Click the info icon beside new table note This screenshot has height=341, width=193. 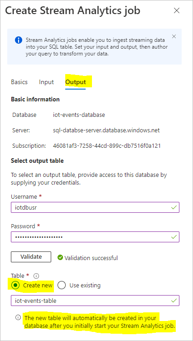pos(18,318)
